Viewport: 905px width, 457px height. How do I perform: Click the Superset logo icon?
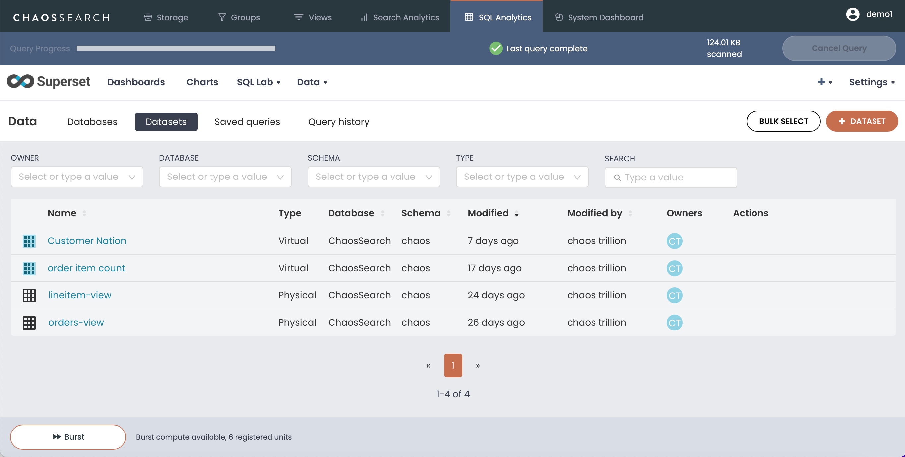[x=20, y=81]
